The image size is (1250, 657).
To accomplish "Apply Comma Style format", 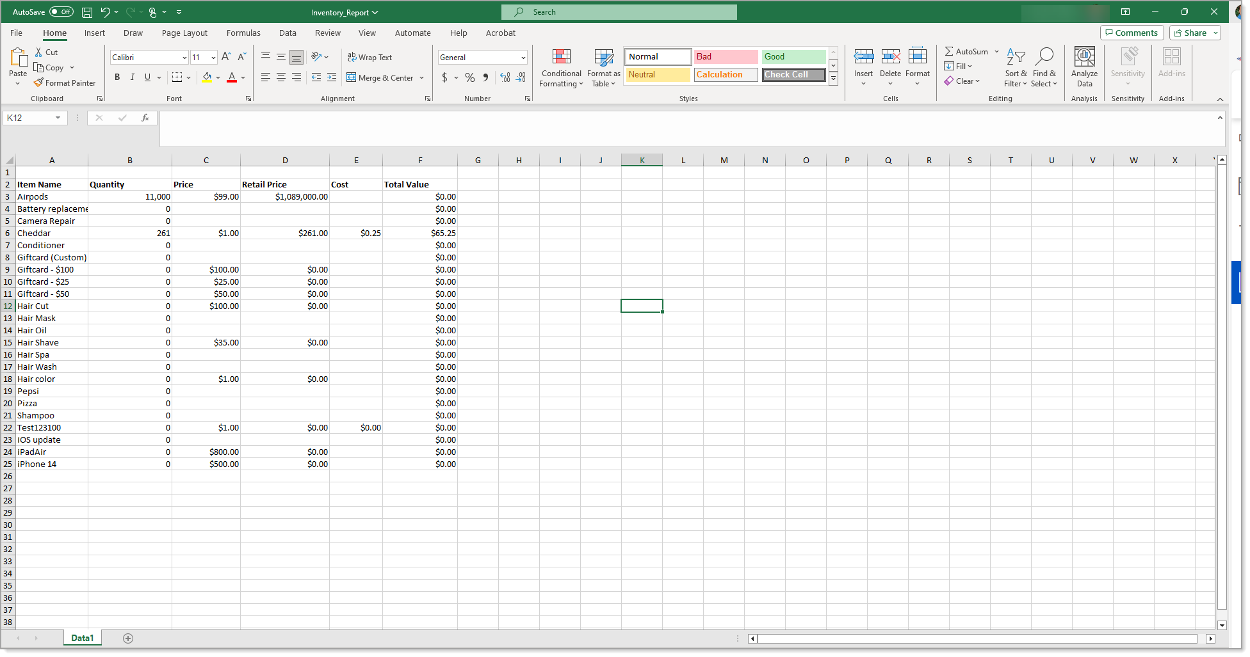I will point(486,77).
